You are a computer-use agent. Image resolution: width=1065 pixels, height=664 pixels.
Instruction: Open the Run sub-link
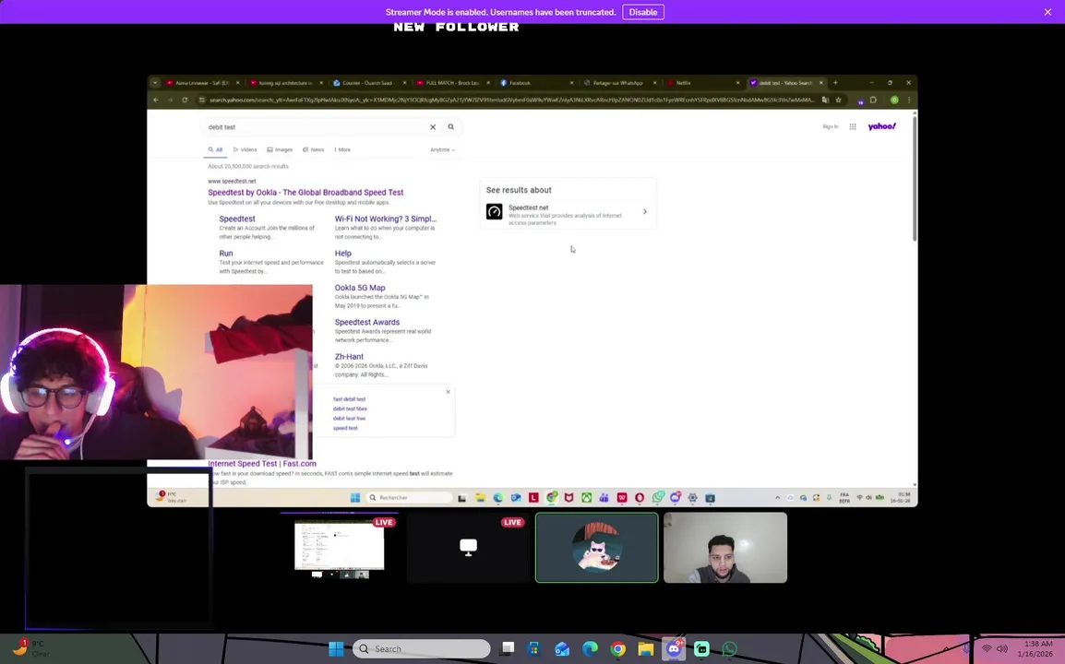[x=226, y=254]
